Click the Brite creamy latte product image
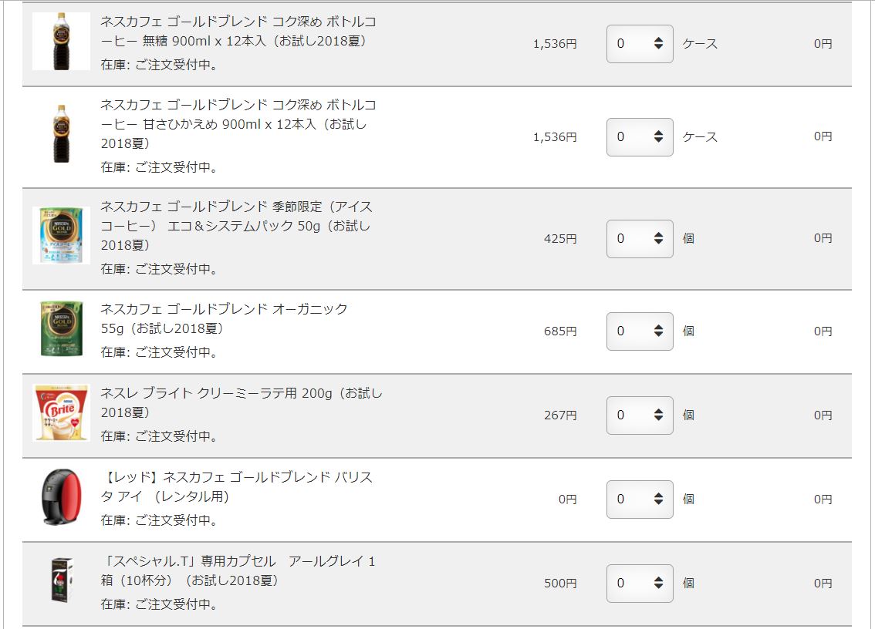 [x=61, y=413]
